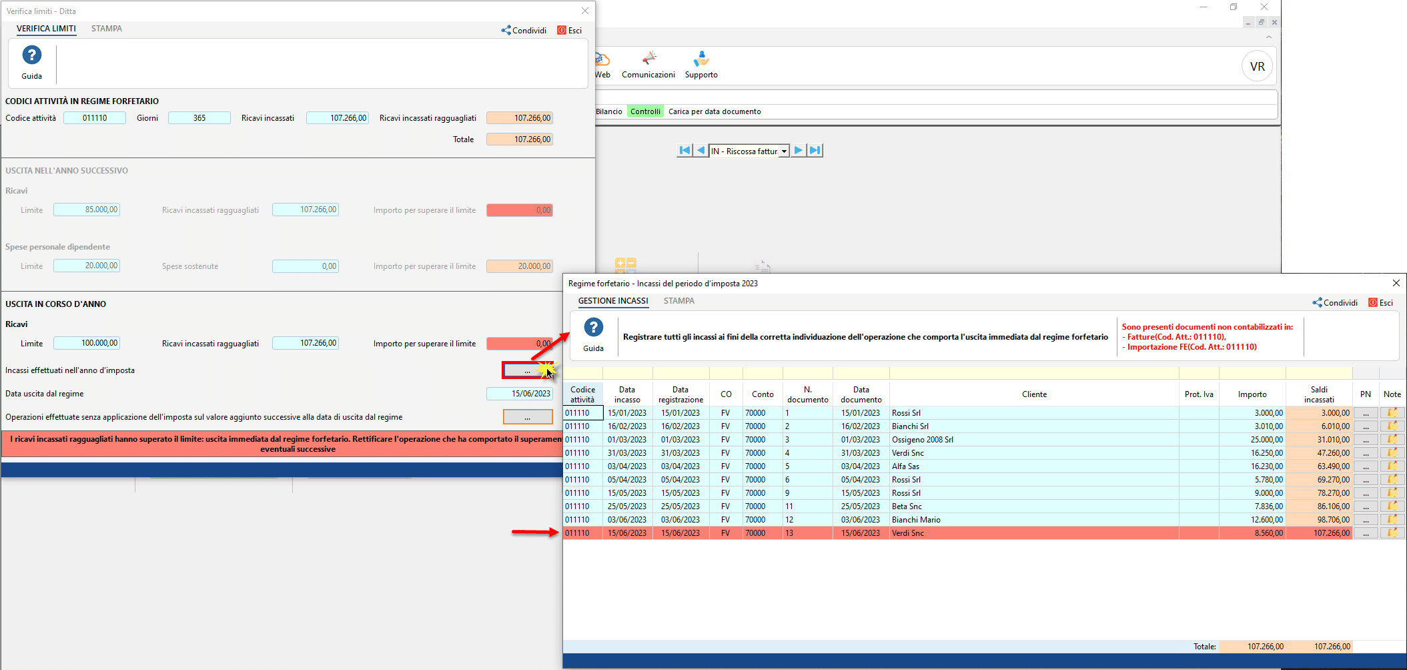1407x670 pixels.
Task: Click Importo 25.000,00 cell
Action: coord(1252,440)
